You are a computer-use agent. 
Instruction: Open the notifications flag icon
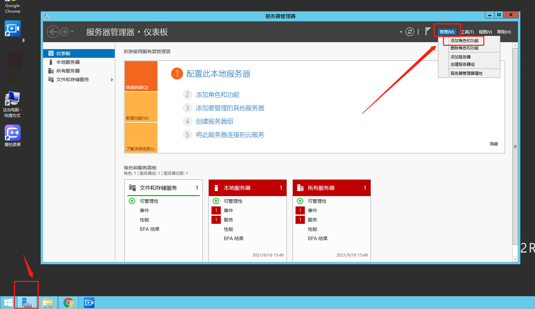coord(428,31)
